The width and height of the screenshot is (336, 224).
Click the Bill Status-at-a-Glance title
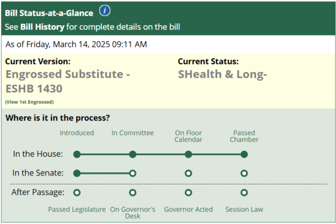pyautogui.click(x=49, y=13)
